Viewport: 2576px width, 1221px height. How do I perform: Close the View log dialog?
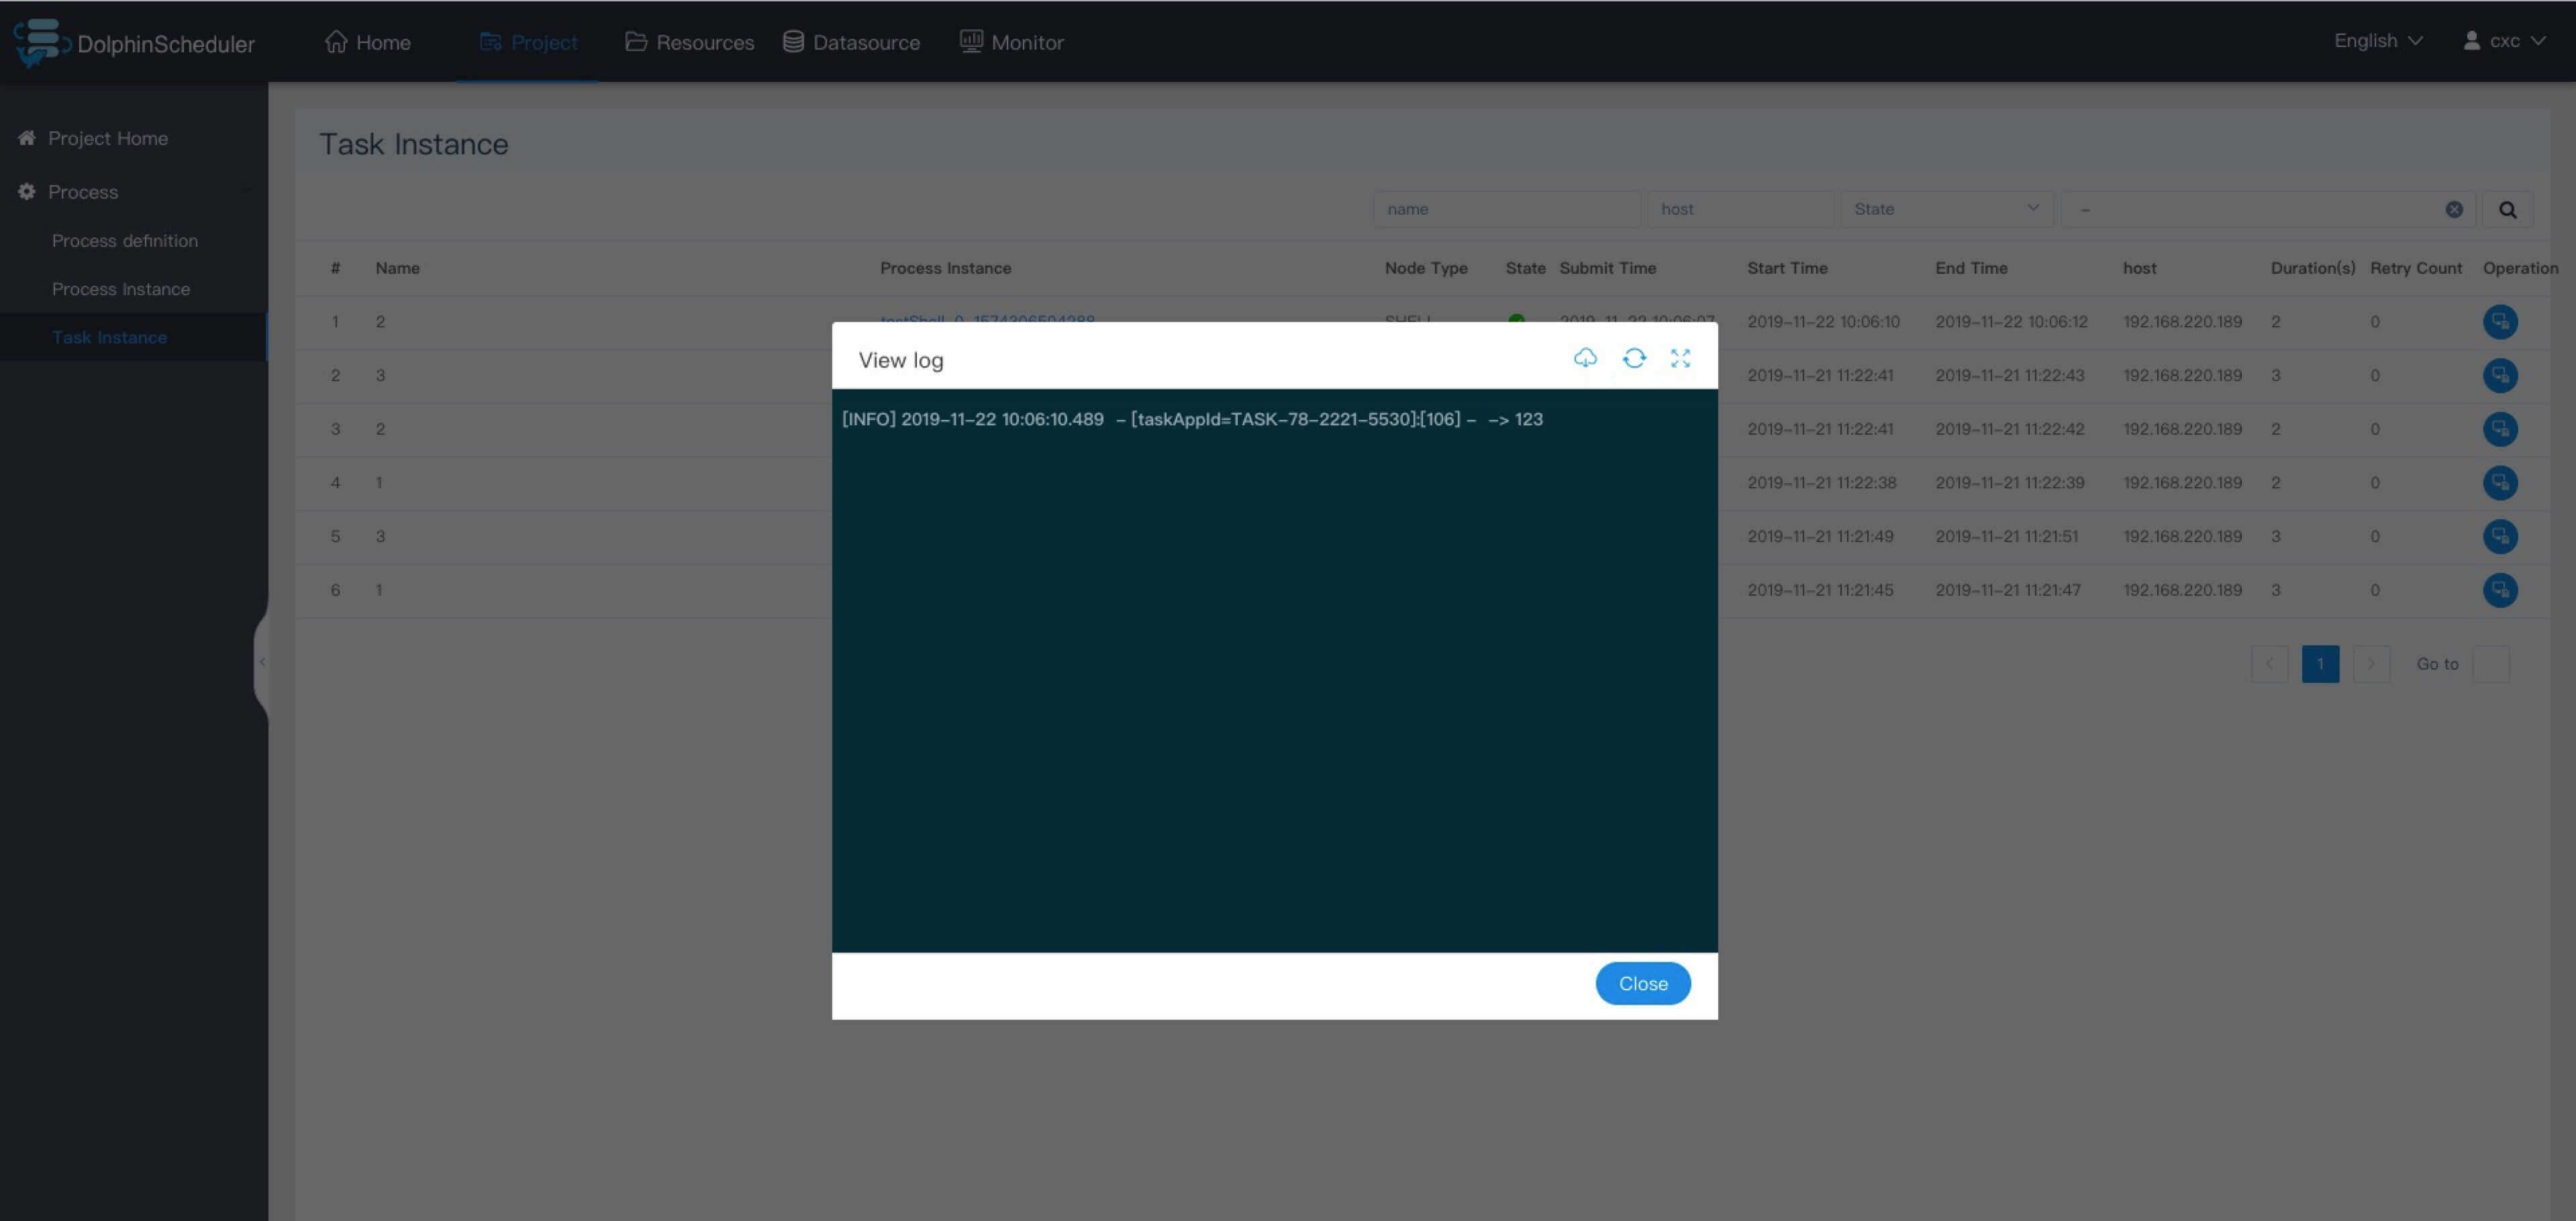(x=1642, y=984)
